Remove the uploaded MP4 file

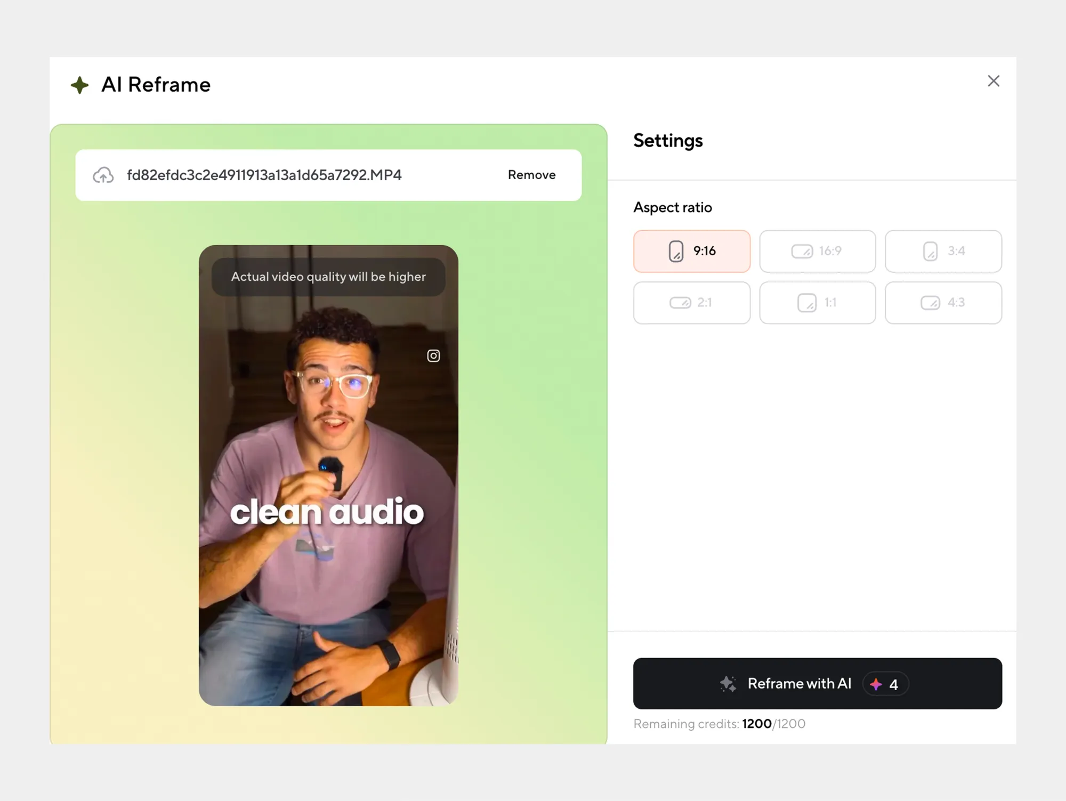pos(531,175)
